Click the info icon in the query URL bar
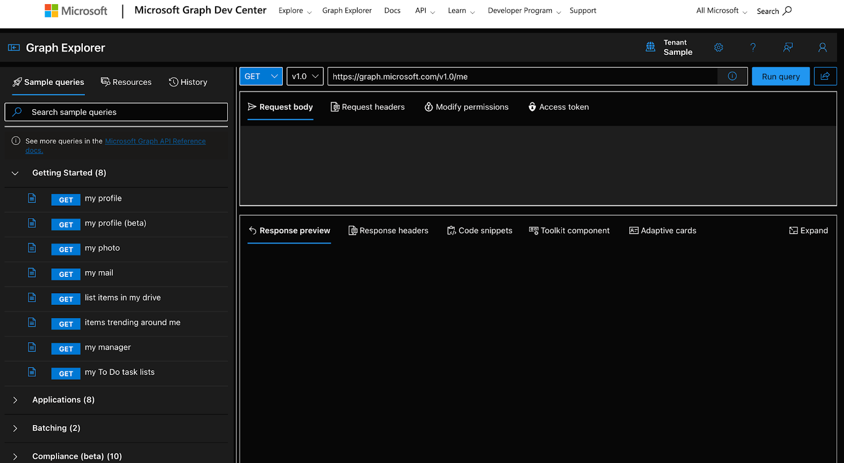844x463 pixels. click(732, 76)
